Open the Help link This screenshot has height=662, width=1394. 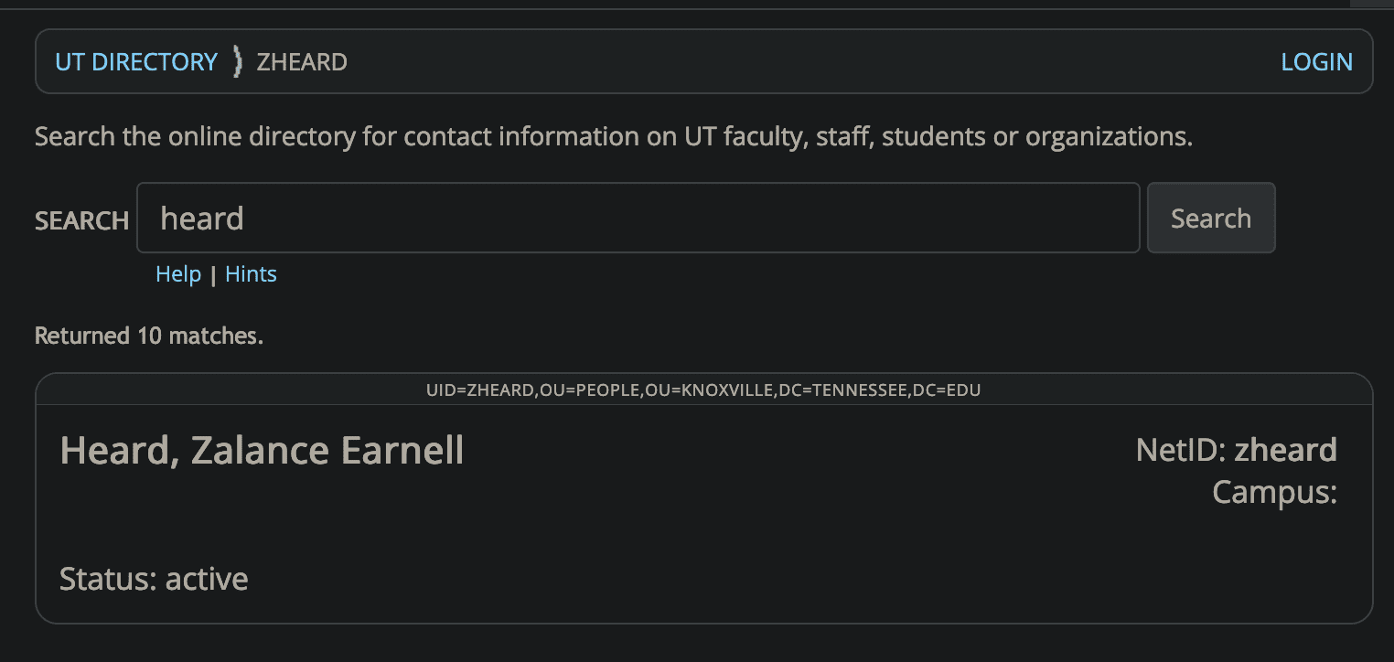pos(178,274)
